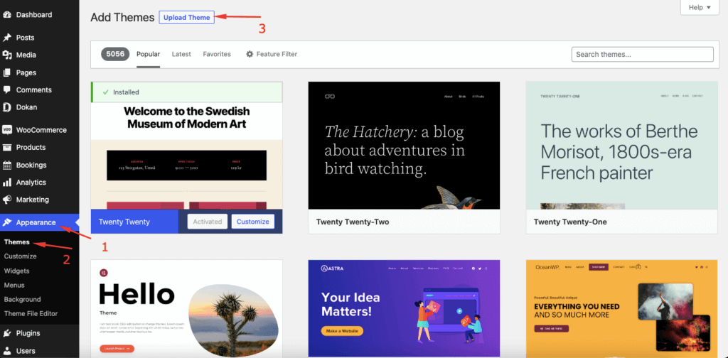Click the Comments speech bubble icon
The image size is (728, 358).
pos(7,90)
